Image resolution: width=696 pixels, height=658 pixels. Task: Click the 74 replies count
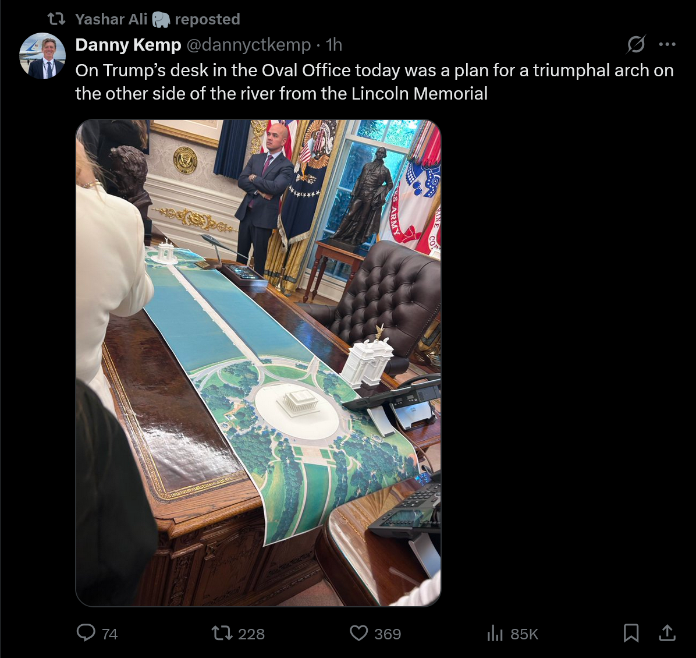click(109, 634)
